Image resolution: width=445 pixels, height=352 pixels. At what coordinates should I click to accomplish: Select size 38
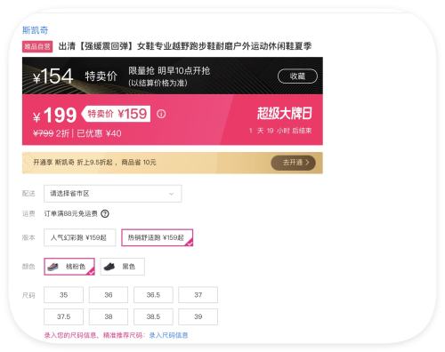click(109, 316)
